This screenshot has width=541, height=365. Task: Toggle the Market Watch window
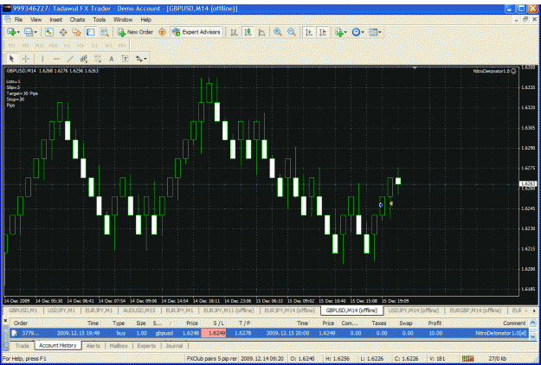tap(49, 32)
